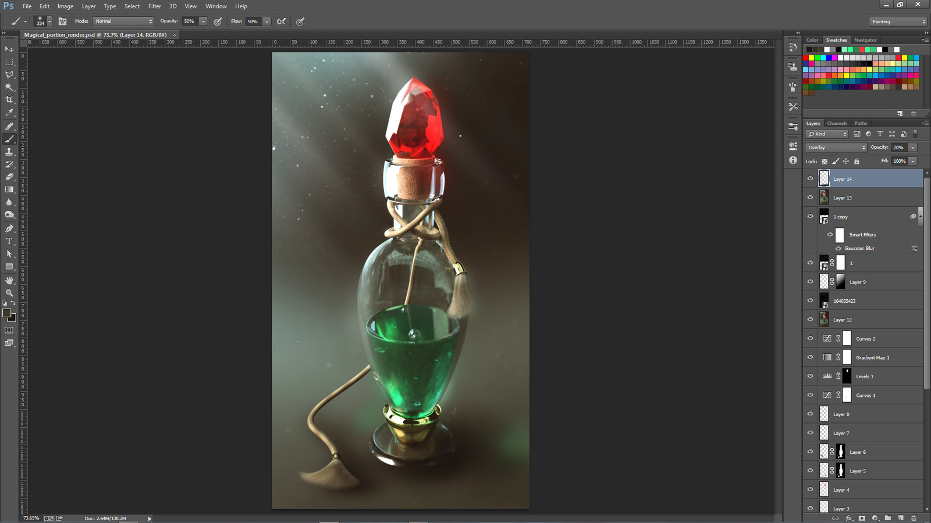Open the Image menu
The width and height of the screenshot is (931, 523).
coord(65,6)
